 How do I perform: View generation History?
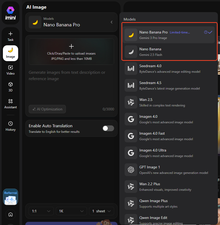(11, 126)
